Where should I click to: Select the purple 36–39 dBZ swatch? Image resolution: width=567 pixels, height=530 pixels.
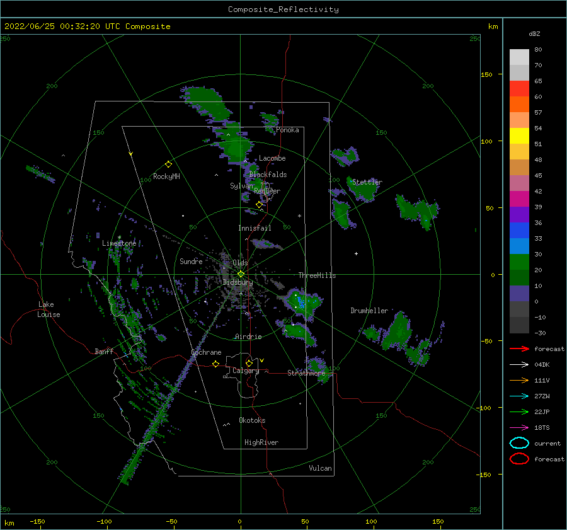(x=519, y=215)
